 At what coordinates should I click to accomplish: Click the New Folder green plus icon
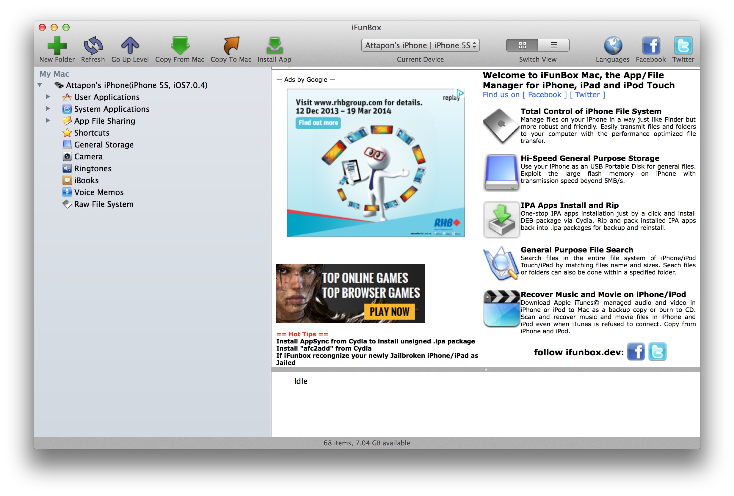(57, 46)
